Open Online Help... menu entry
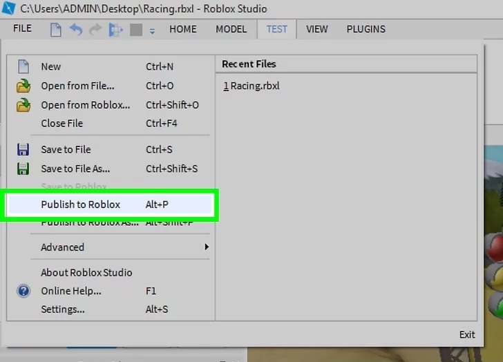The width and height of the screenshot is (503, 362). tap(109, 291)
